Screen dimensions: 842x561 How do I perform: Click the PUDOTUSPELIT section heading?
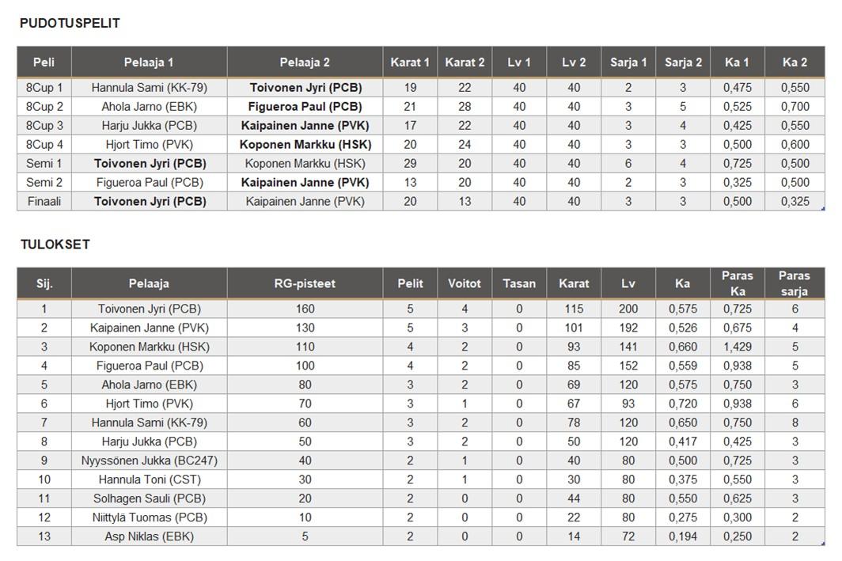point(70,23)
